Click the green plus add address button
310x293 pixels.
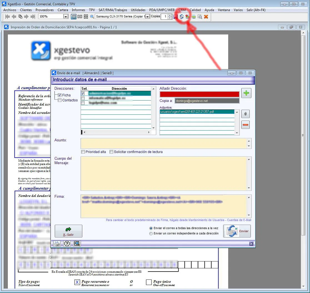tap(246, 93)
